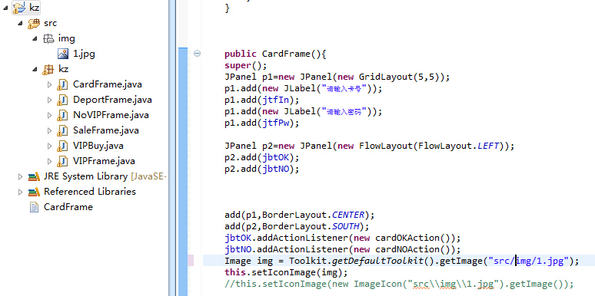Collapse the src folder arrow
Viewport: 595px width, 296px height.
[x=20, y=23]
